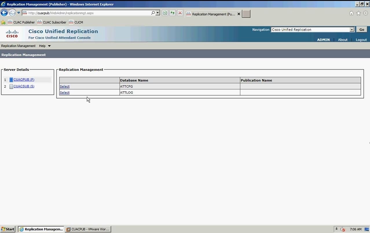Click the Database Name column header
Image resolution: width=370 pixels, height=233 pixels.
[x=180, y=80]
